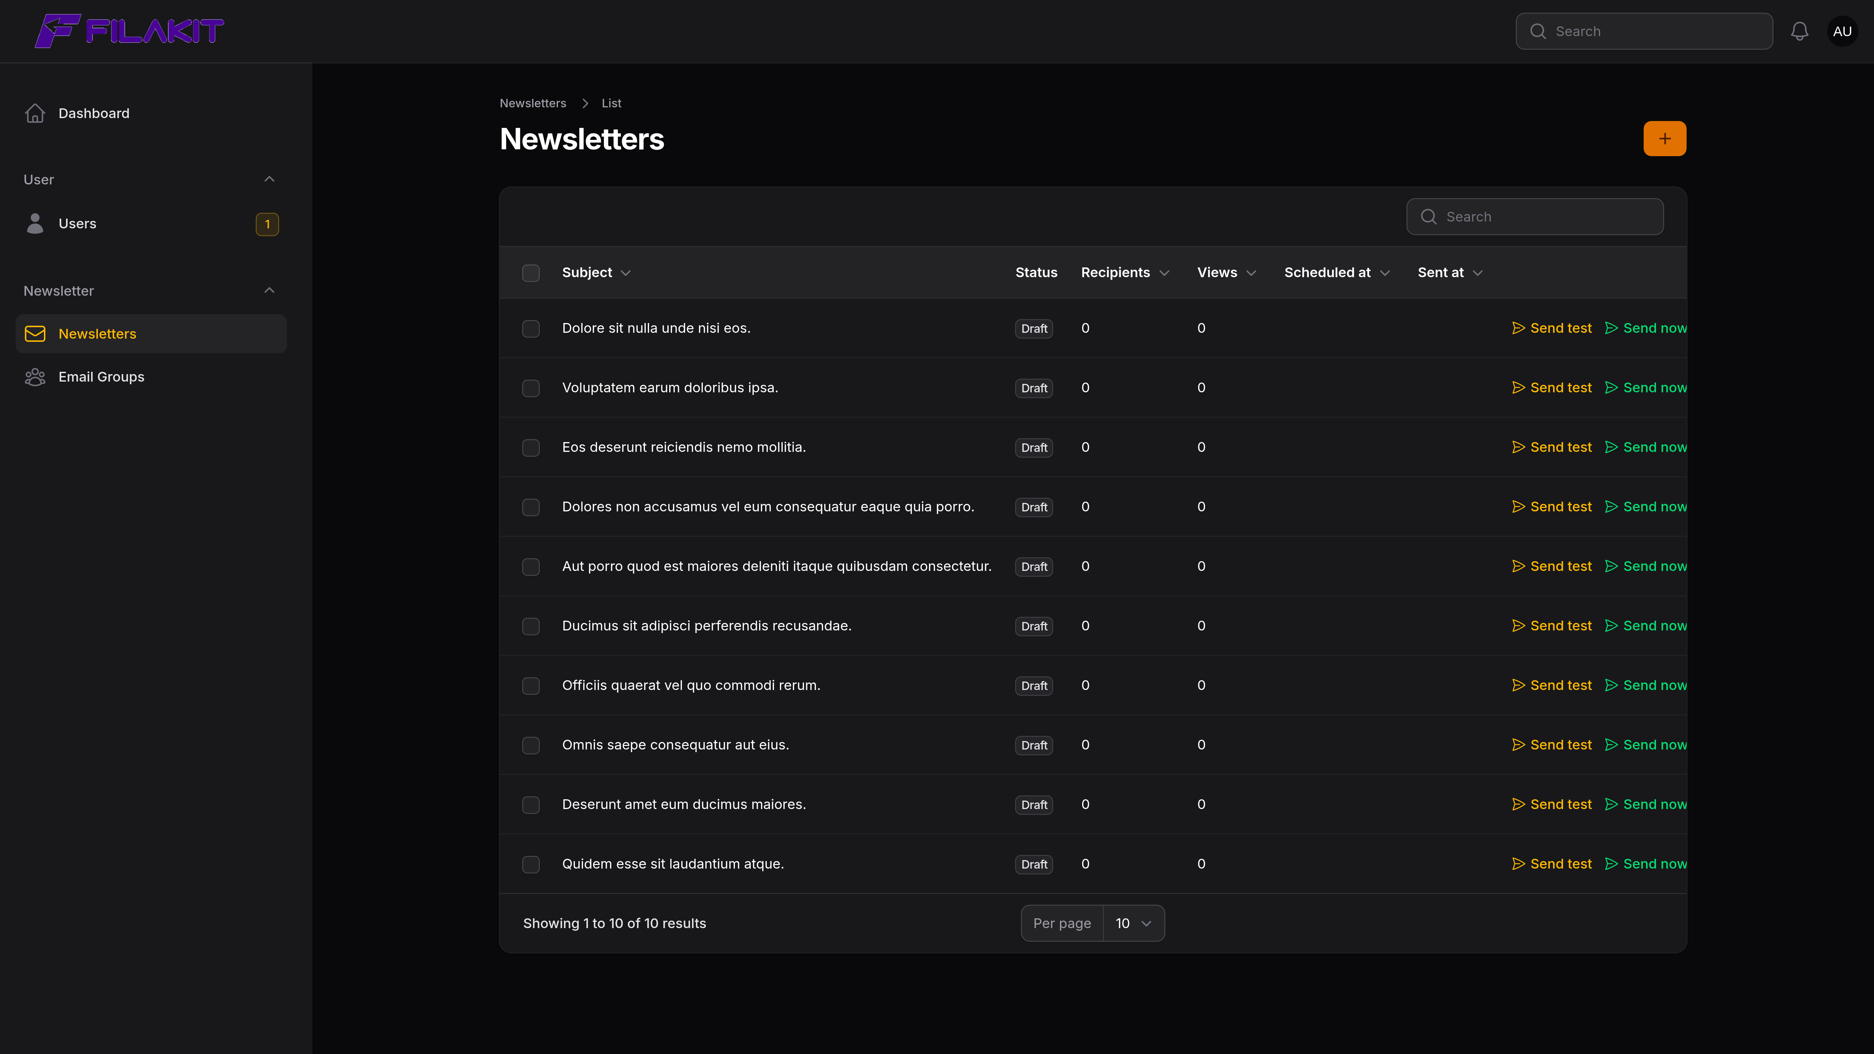This screenshot has height=1054, width=1874.
Task: Open the AU user avatar menu
Action: click(1842, 31)
